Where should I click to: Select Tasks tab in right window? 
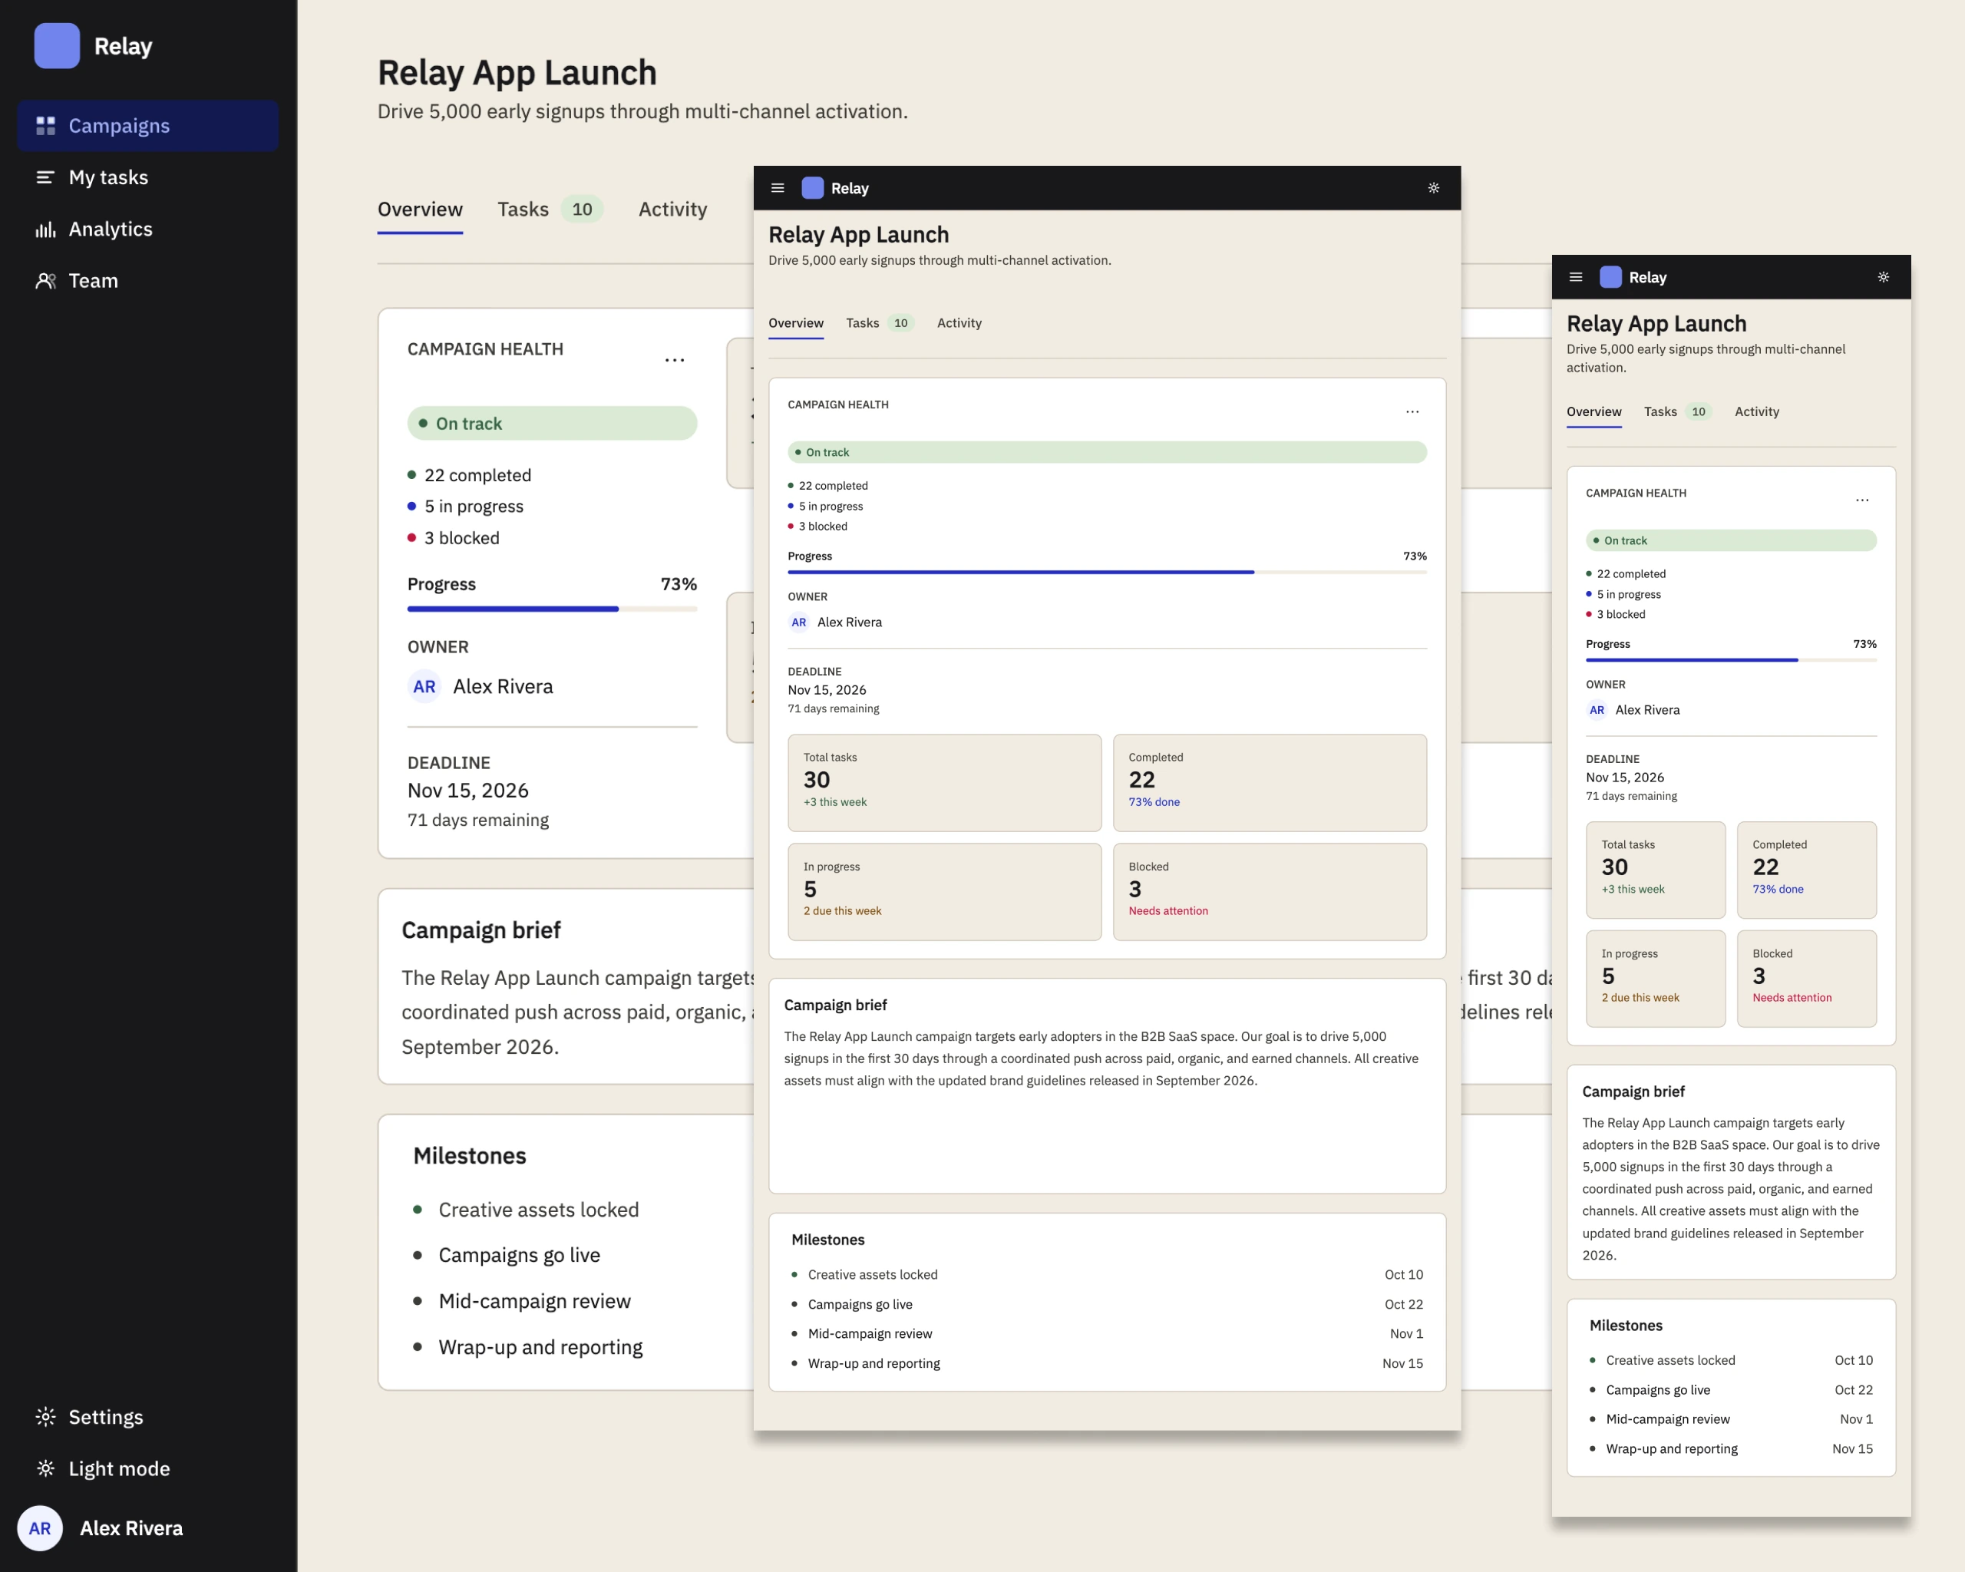(x=1677, y=412)
